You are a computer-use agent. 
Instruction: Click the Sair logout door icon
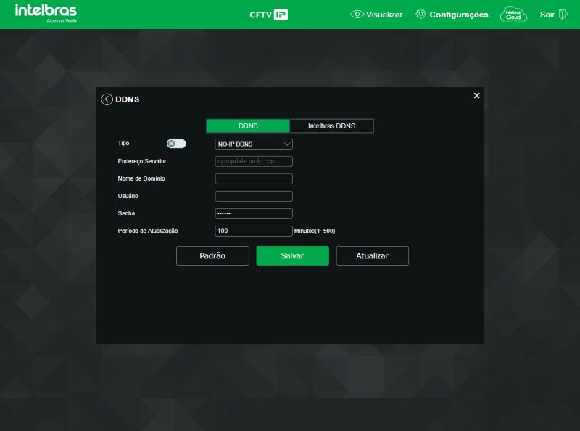[x=563, y=15]
